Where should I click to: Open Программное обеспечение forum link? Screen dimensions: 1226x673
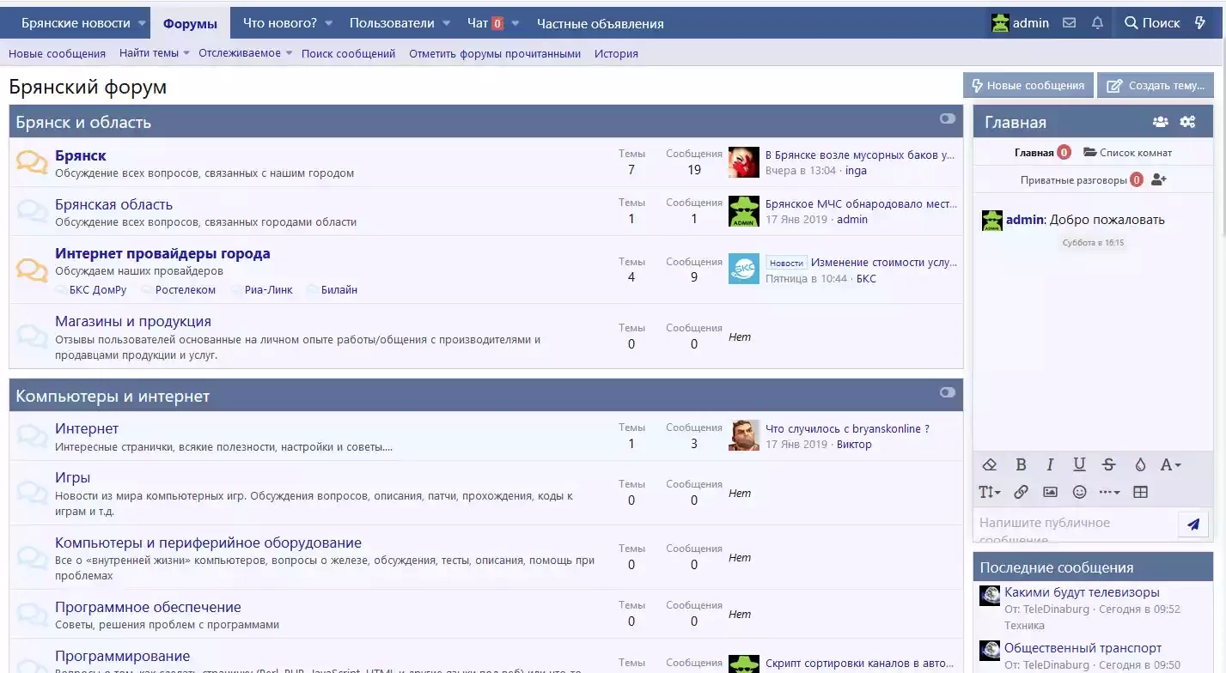[148, 607]
